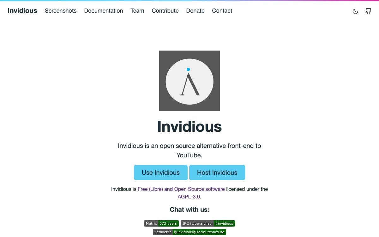Click the Invidious logo image
The width and height of the screenshot is (379, 237).
[x=189, y=81]
